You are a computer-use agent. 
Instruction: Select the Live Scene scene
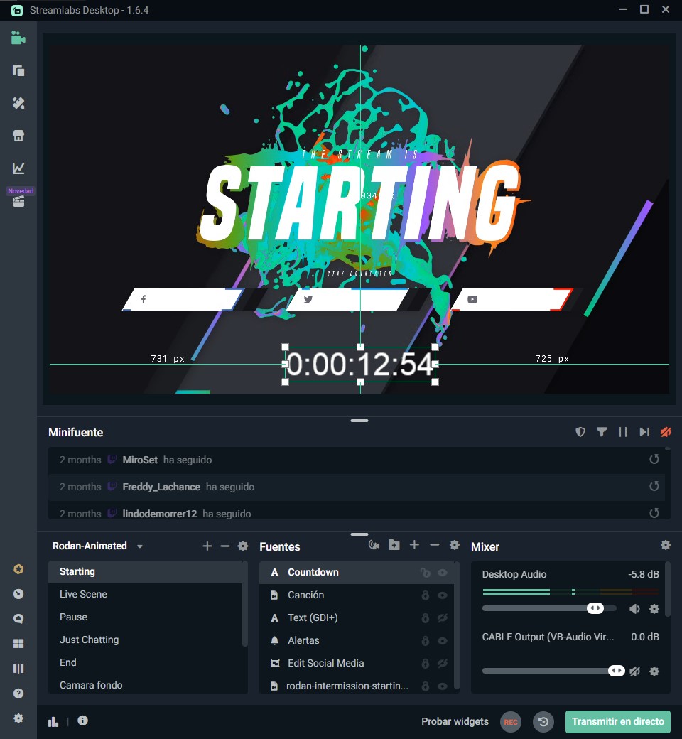83,594
